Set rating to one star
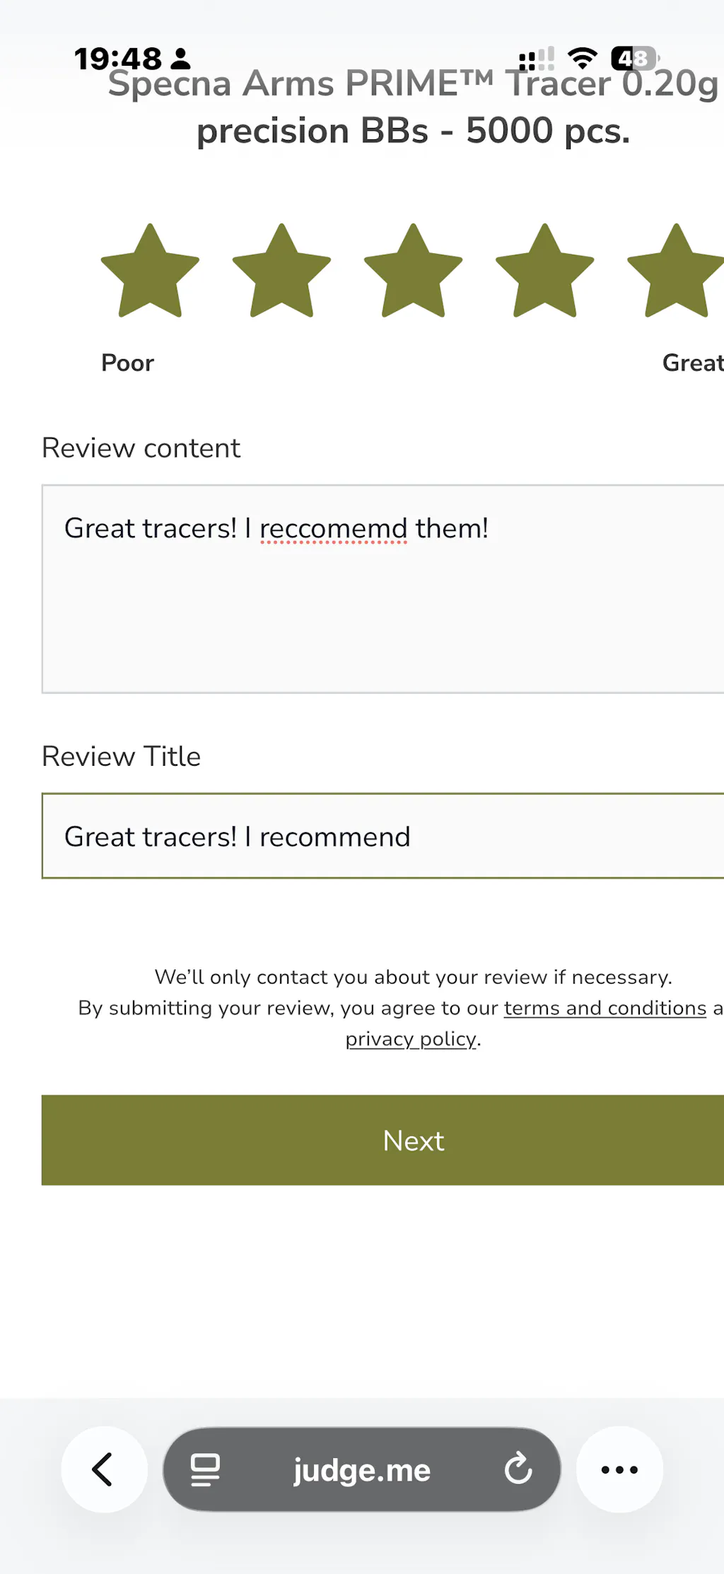The height and width of the screenshot is (1574, 724). pyautogui.click(x=150, y=272)
